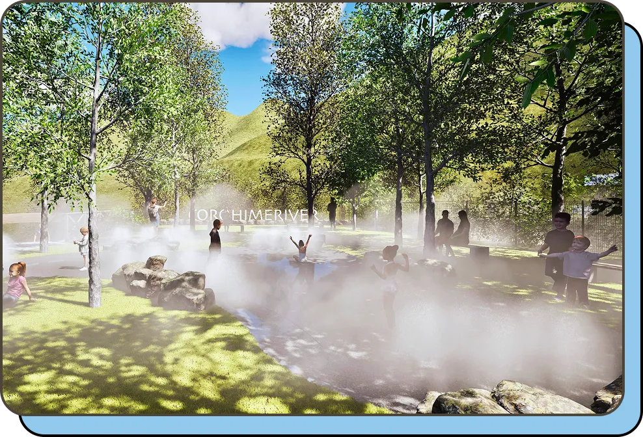Select the rock pile on the left lawn
This screenshot has height=437, width=643.
coord(163,283)
